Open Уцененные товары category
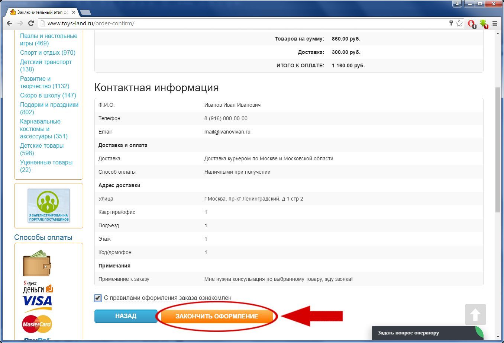The image size is (504, 343). click(x=46, y=166)
